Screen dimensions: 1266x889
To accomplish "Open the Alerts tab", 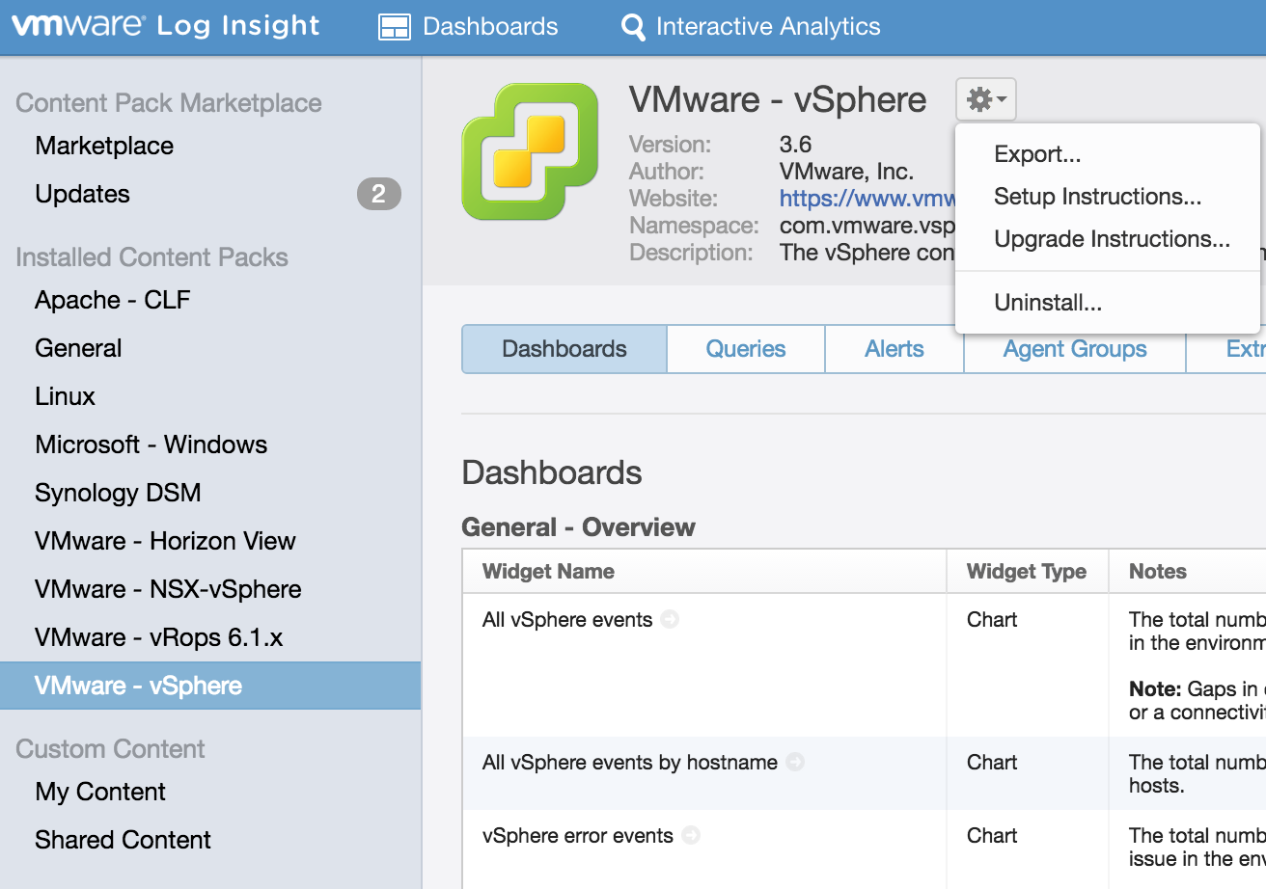I will (894, 349).
